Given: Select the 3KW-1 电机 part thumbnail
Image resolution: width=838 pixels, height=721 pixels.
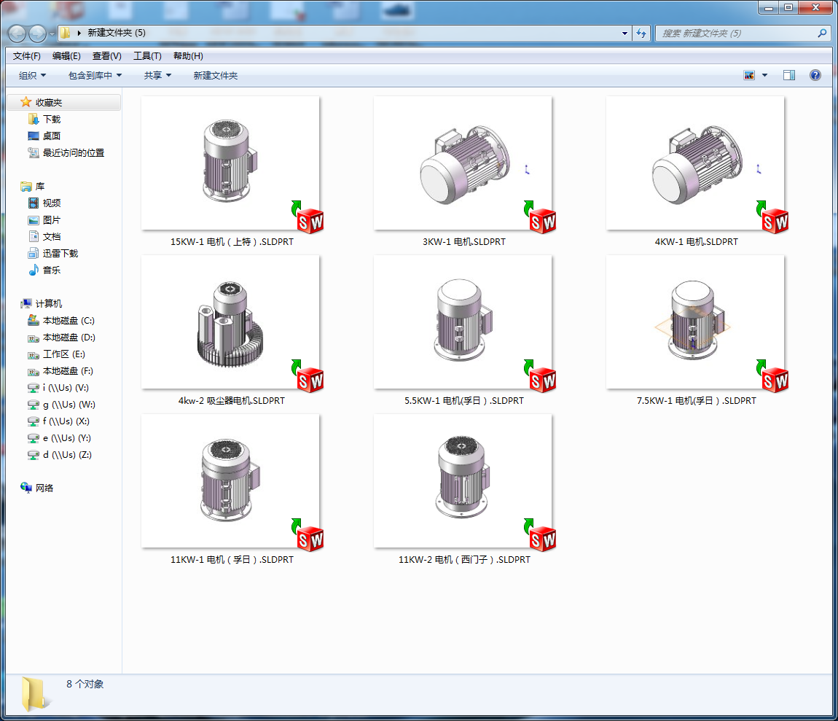Looking at the screenshot, I should click(x=463, y=163).
